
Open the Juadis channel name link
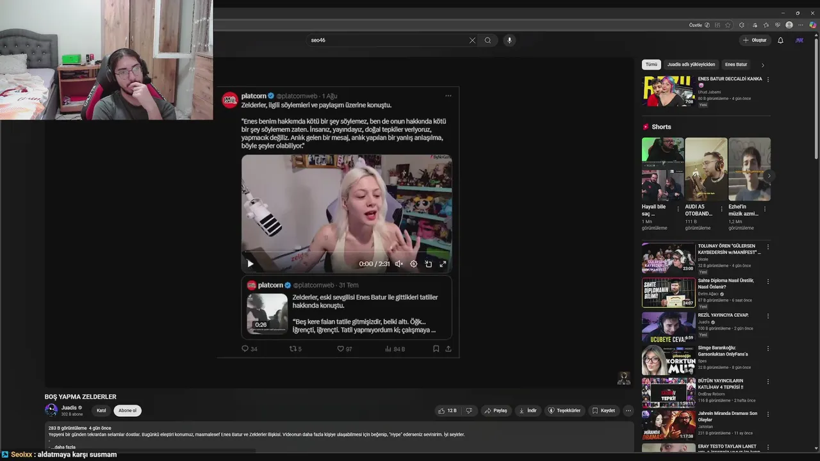click(x=69, y=407)
